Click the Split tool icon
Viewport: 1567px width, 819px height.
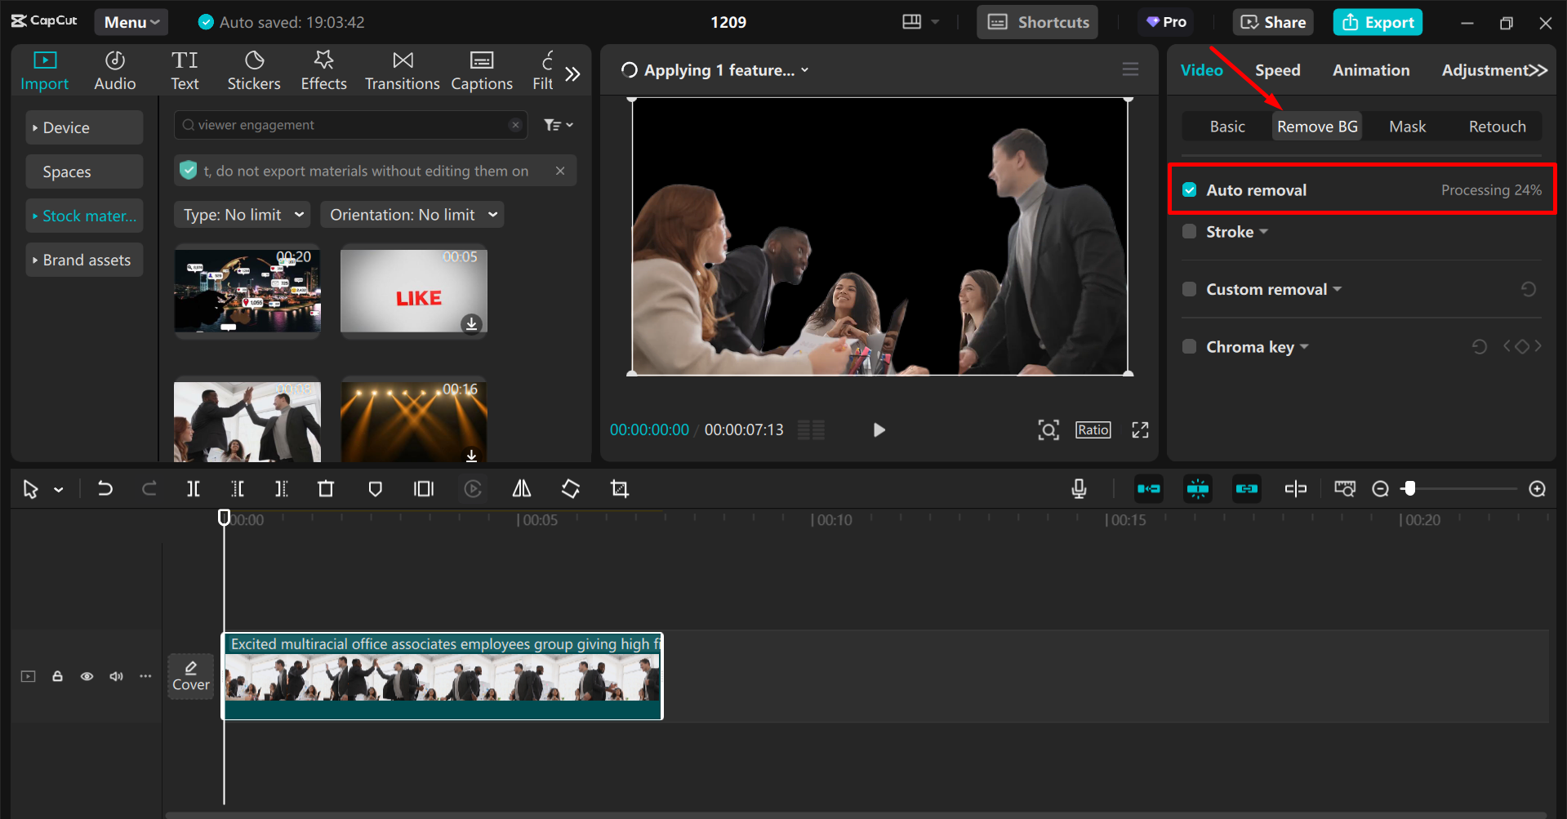click(x=194, y=488)
